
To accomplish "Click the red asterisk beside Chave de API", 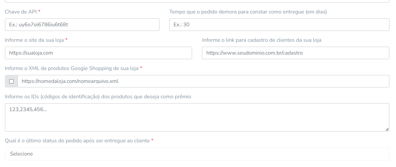I will tap(40, 12).
